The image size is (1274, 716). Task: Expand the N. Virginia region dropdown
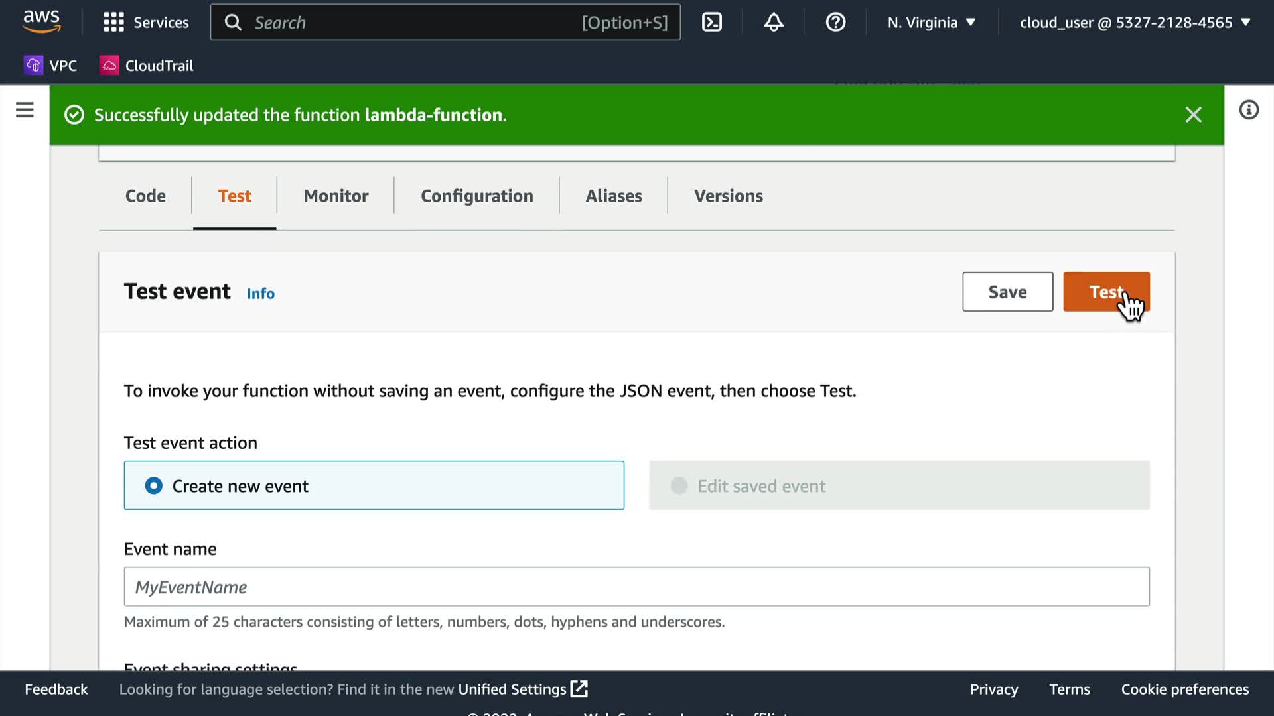[932, 23]
